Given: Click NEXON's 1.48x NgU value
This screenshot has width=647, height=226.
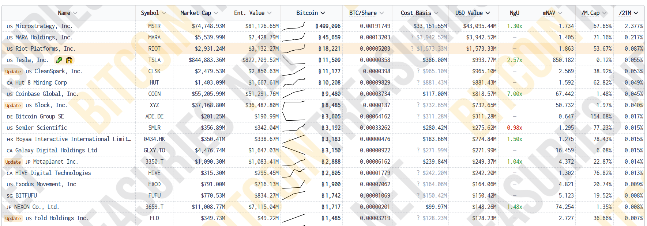Looking at the screenshot, I should [x=515, y=207].
